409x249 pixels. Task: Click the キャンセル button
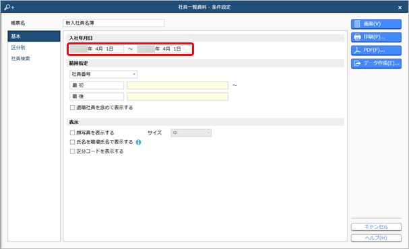pos(376,227)
